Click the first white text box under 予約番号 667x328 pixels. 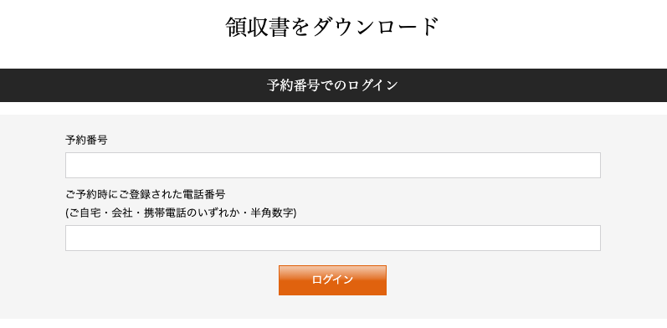click(332, 165)
